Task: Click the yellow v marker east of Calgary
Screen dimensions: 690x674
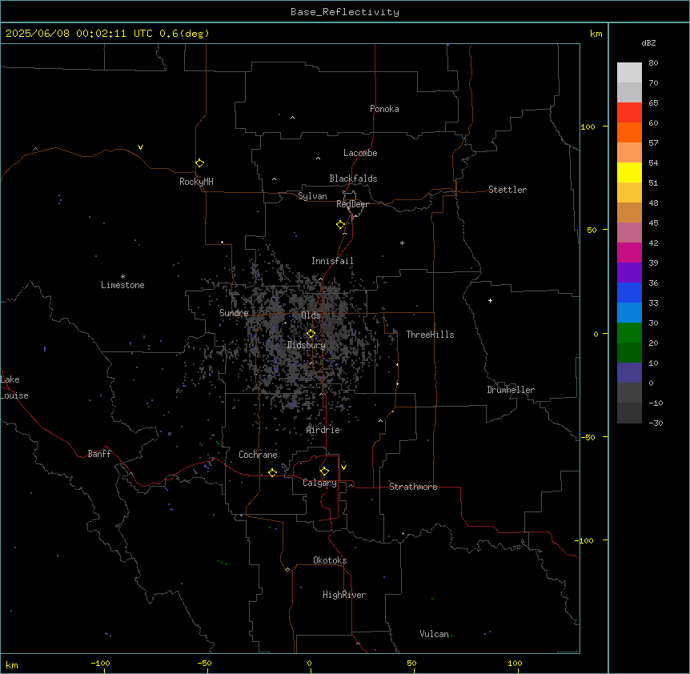Action: (x=343, y=467)
